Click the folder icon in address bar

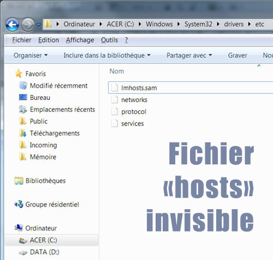point(48,24)
